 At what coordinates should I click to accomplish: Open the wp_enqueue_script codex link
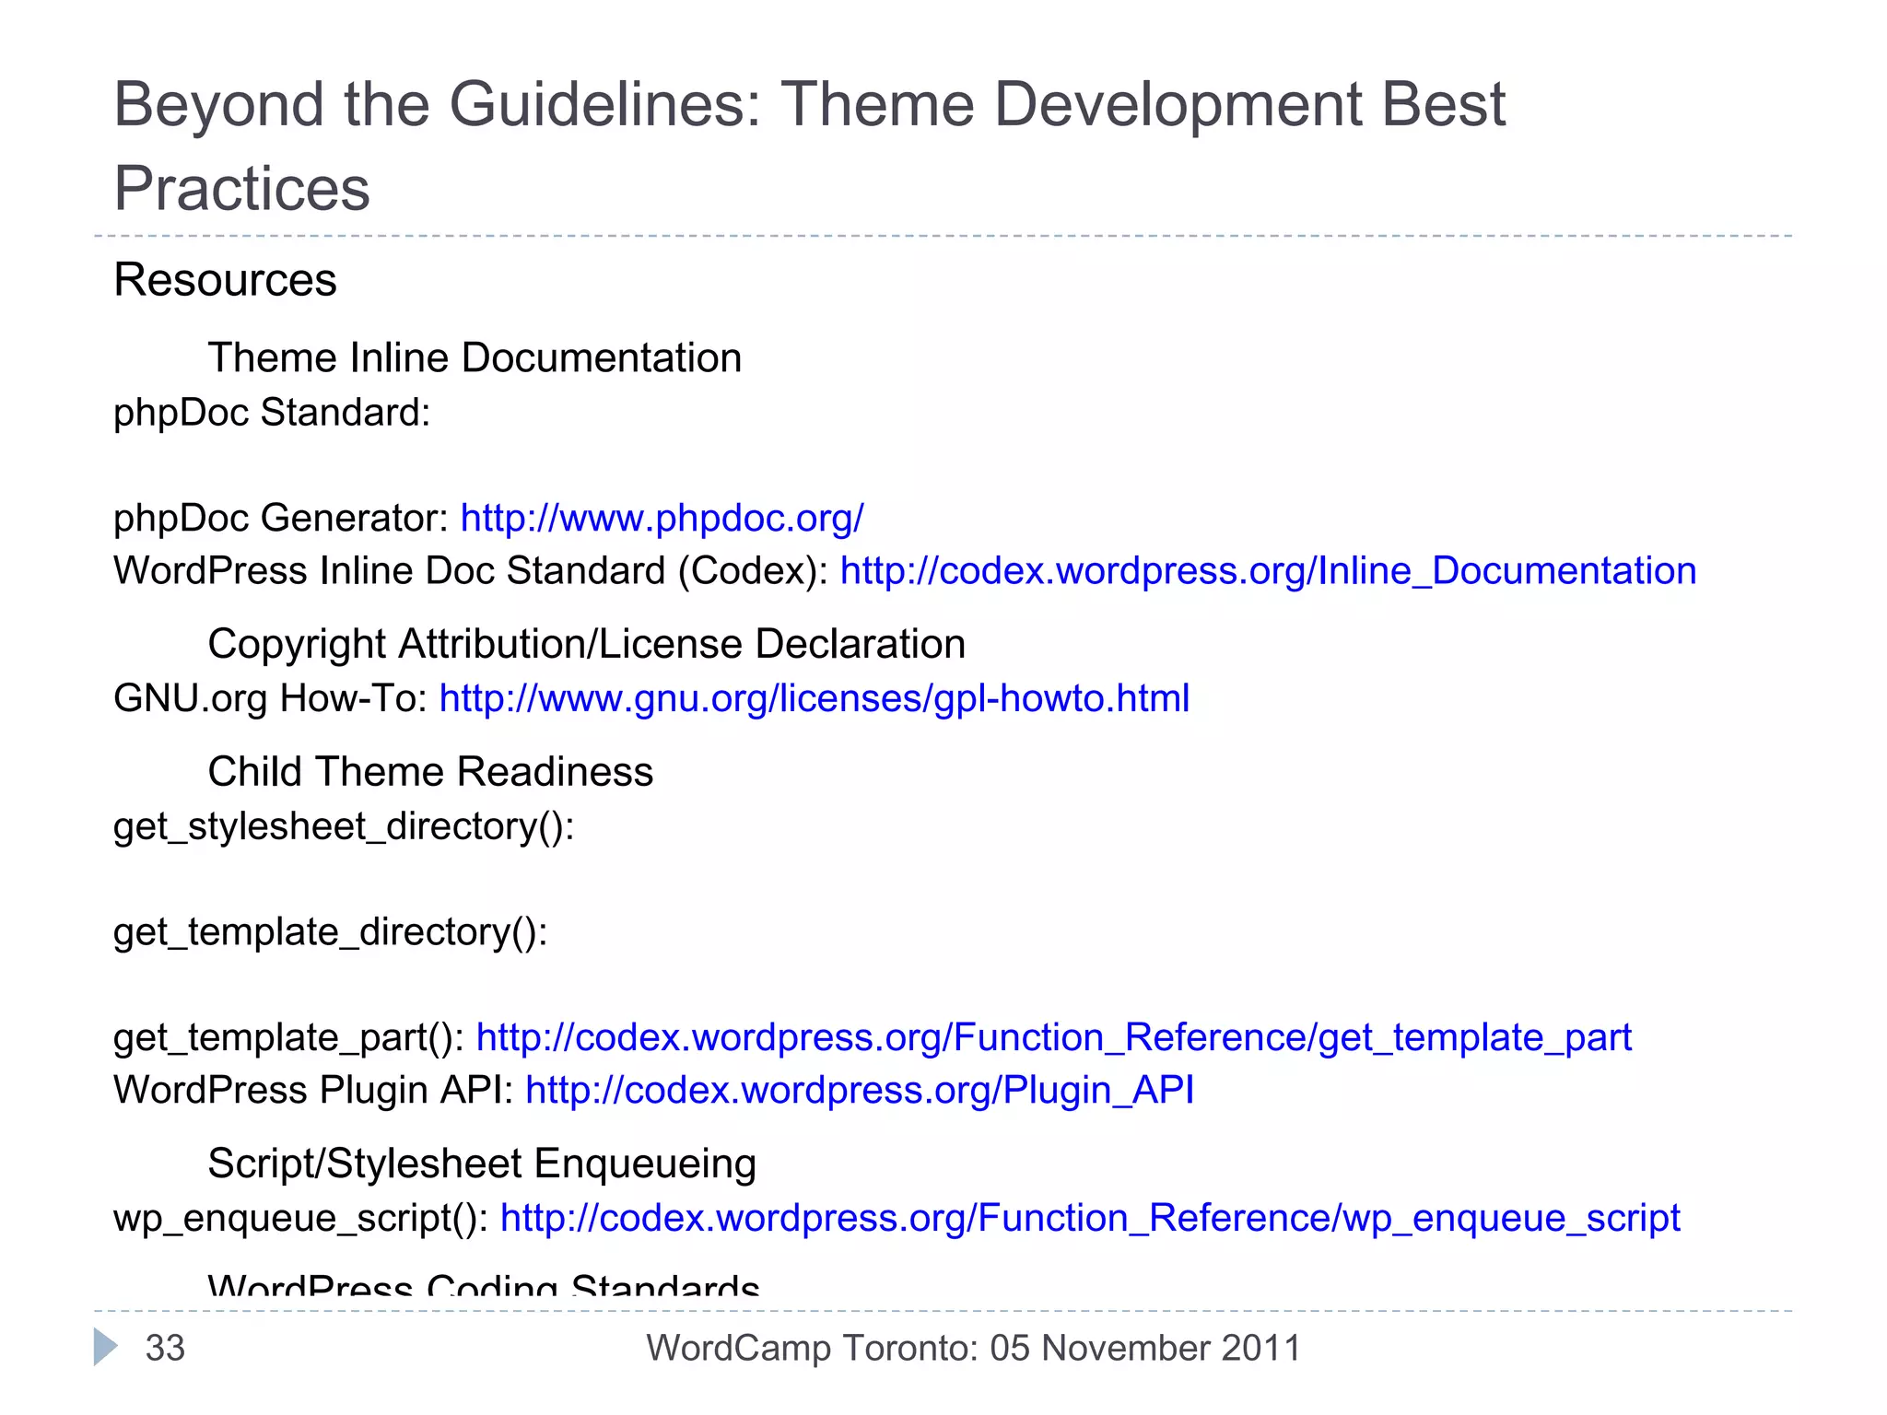tap(1090, 1218)
